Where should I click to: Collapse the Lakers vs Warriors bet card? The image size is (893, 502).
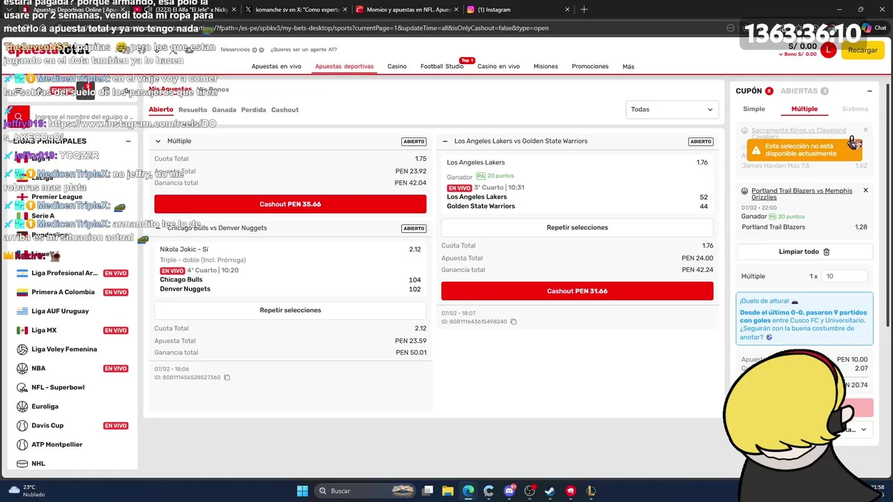[x=445, y=141]
